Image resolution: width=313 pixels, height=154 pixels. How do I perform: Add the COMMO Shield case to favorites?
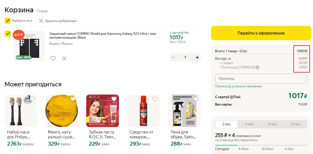[x=53, y=58]
